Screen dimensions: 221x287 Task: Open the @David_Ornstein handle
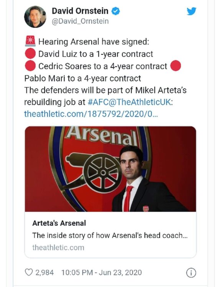[80, 21]
